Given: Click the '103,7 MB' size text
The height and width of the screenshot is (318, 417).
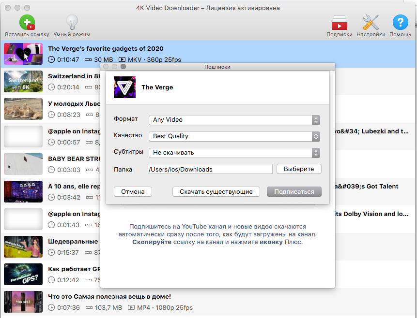Looking at the screenshot, I should tap(108, 308).
